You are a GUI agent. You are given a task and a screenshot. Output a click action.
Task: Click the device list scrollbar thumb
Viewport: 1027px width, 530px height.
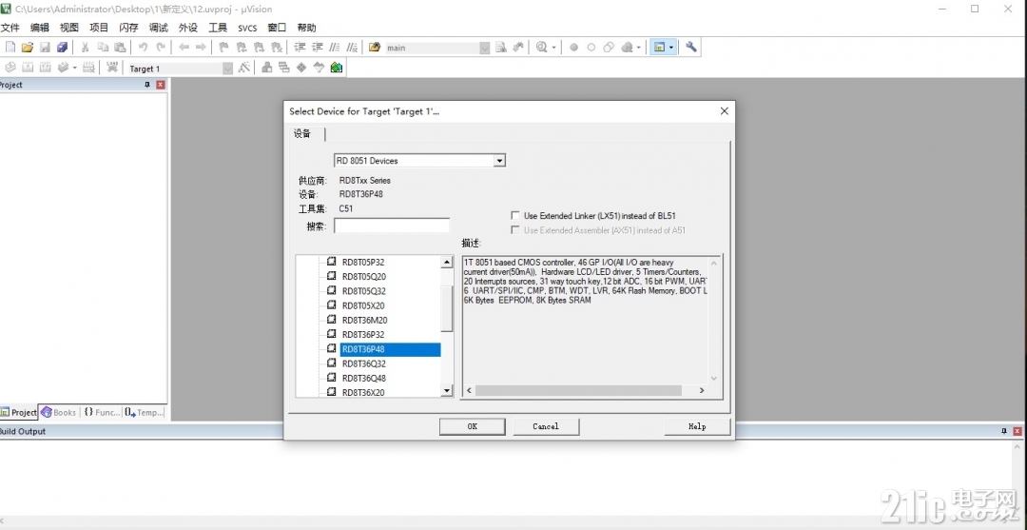pos(447,308)
